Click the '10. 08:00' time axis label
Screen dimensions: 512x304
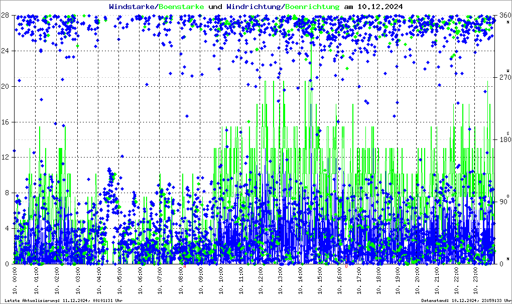point(181,280)
